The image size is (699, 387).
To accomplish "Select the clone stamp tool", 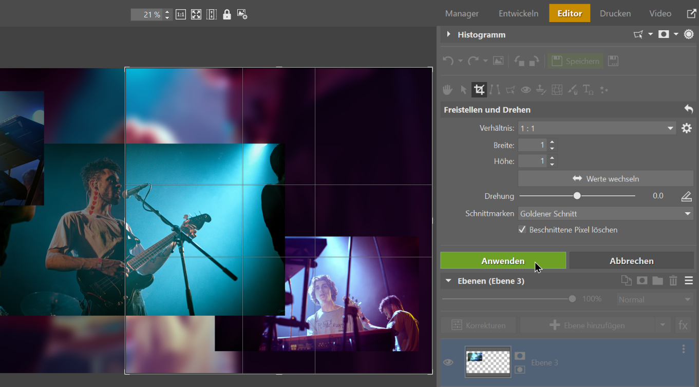I will pos(541,90).
